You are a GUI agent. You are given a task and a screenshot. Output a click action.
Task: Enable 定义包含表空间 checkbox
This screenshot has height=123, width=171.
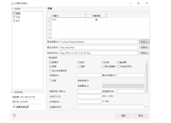50,71
